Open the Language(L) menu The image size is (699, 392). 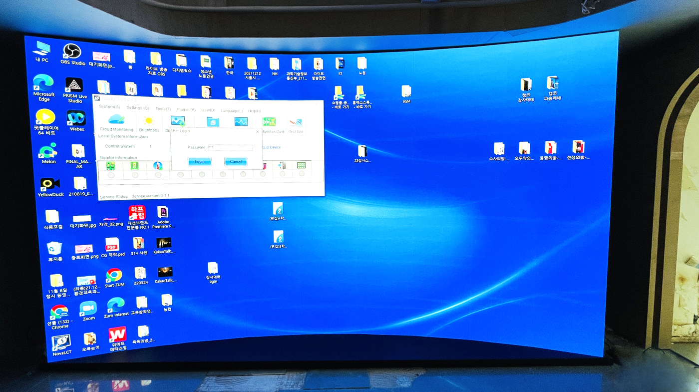(231, 110)
